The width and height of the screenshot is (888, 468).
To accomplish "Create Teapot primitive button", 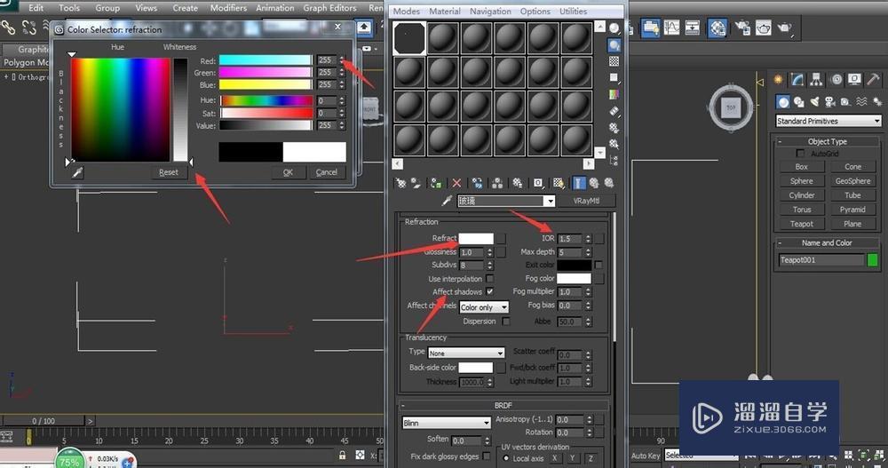I will point(801,224).
